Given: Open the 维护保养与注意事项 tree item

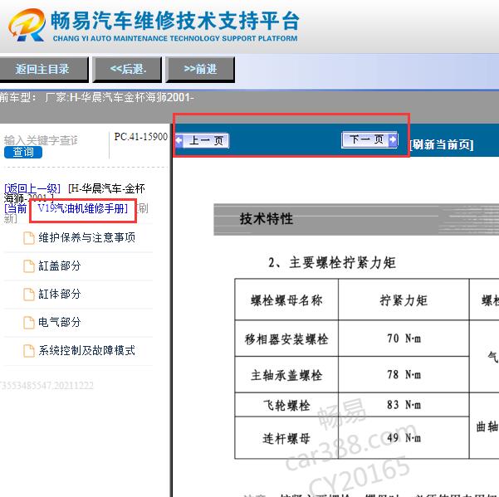Looking at the screenshot, I should [86, 237].
